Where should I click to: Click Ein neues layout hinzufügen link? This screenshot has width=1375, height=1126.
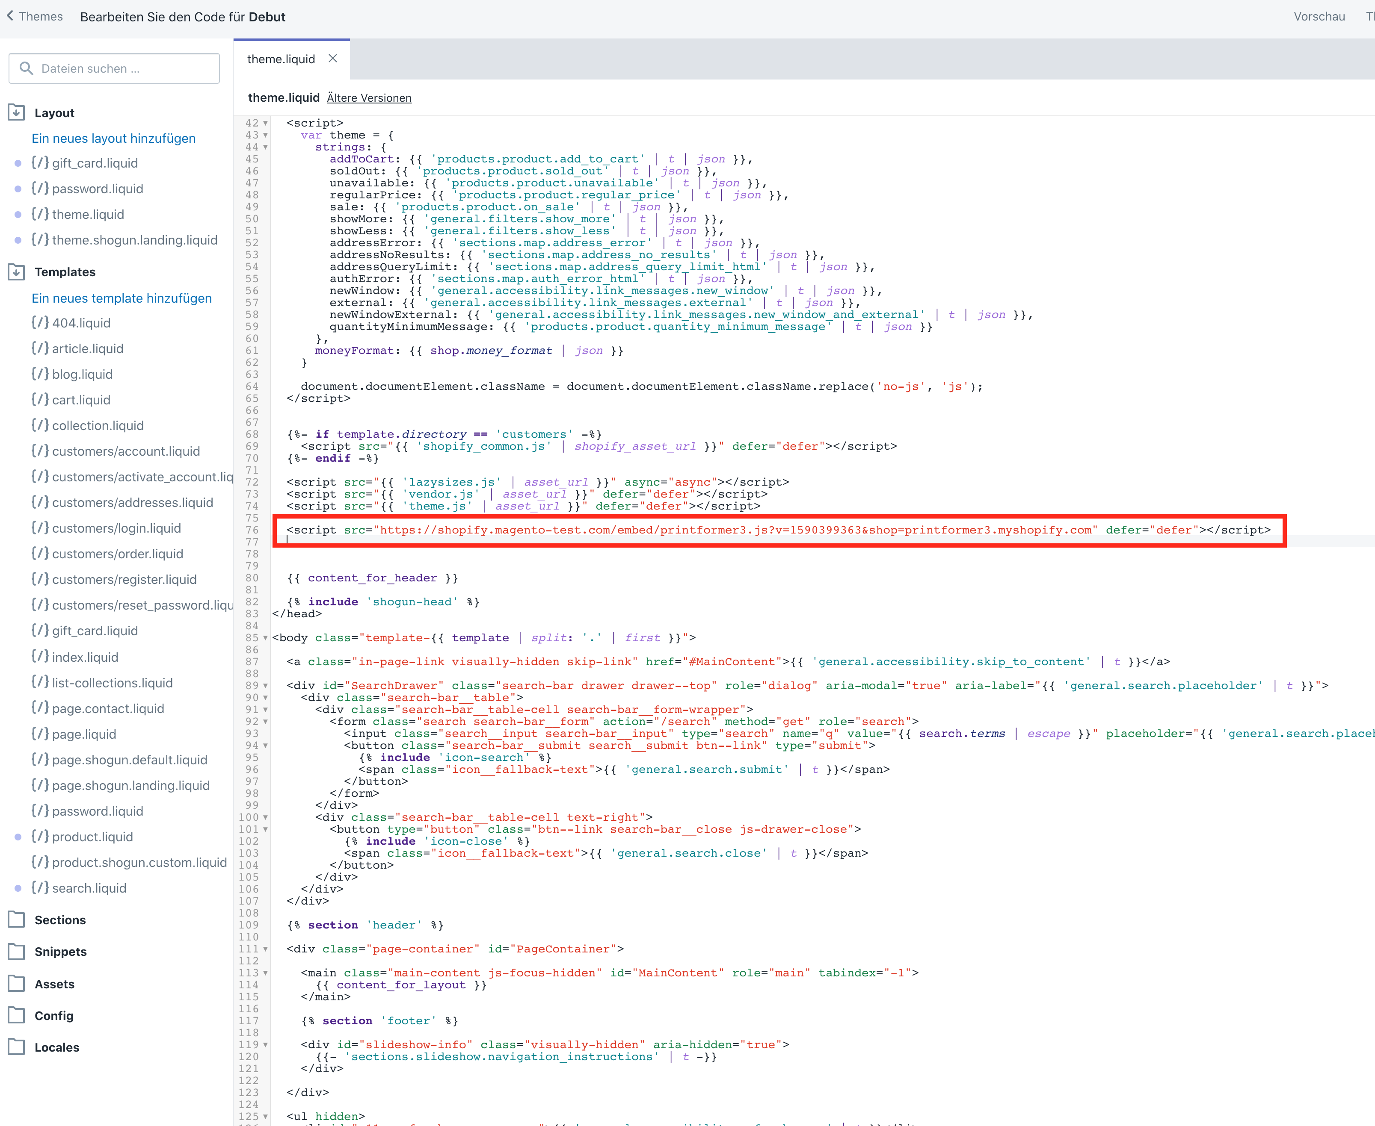(x=114, y=138)
